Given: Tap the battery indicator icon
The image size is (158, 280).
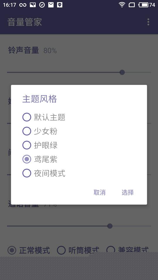Looking at the screenshot, I should pyautogui.click(x=143, y=5).
